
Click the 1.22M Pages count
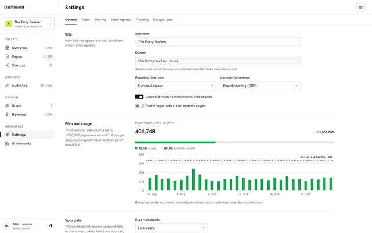click(x=48, y=57)
